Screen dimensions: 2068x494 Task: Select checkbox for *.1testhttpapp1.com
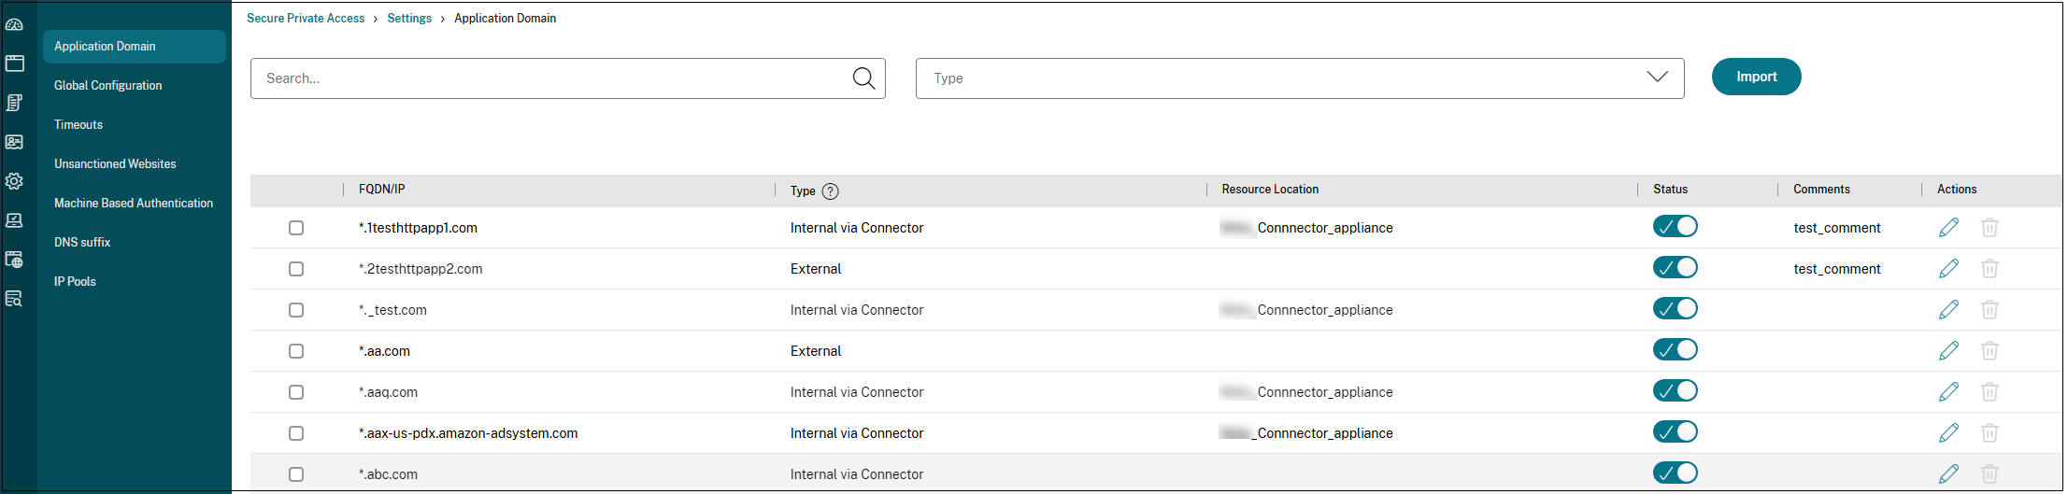(296, 228)
